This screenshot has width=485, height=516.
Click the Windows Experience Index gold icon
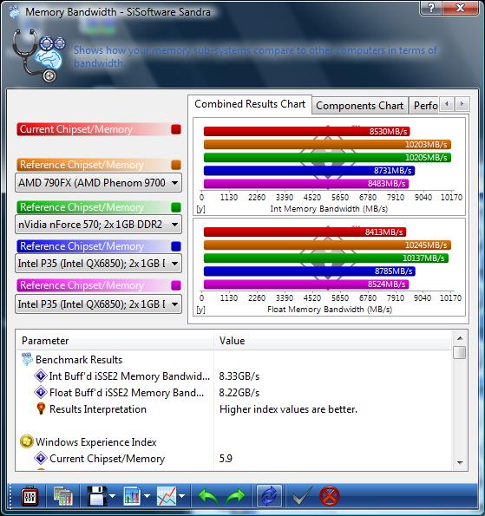[27, 441]
